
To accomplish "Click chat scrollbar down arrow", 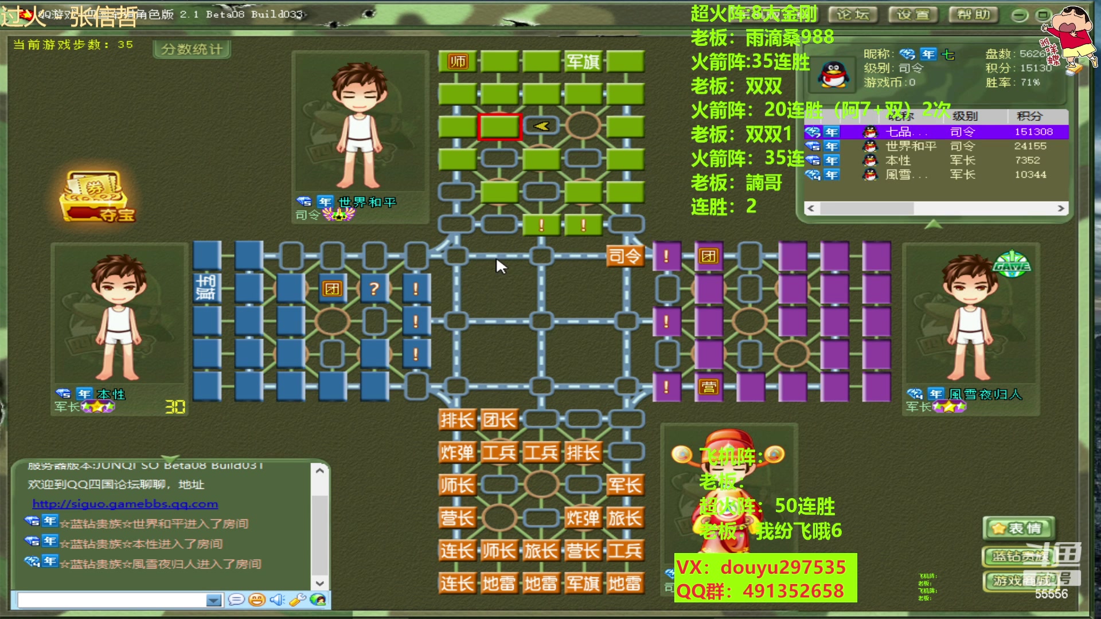I will [x=320, y=583].
